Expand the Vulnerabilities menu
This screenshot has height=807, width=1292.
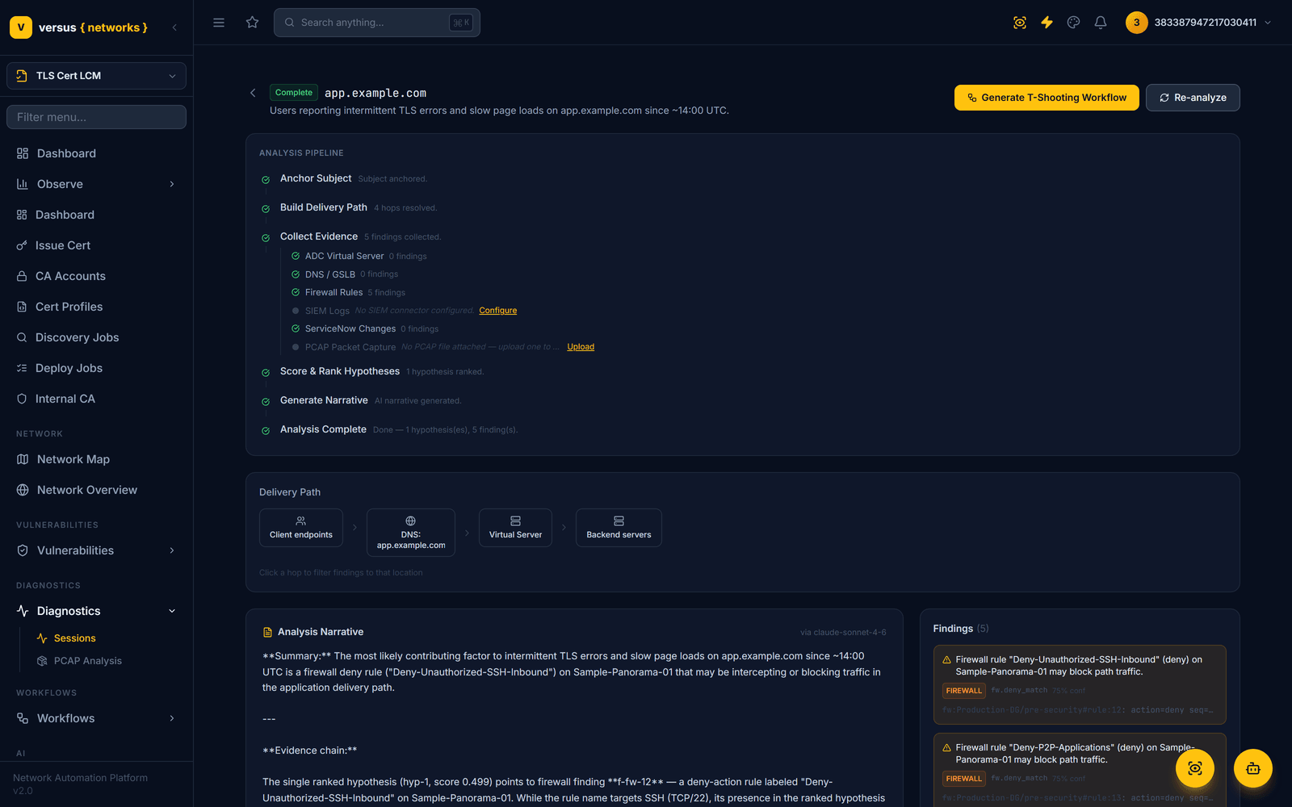pos(96,550)
